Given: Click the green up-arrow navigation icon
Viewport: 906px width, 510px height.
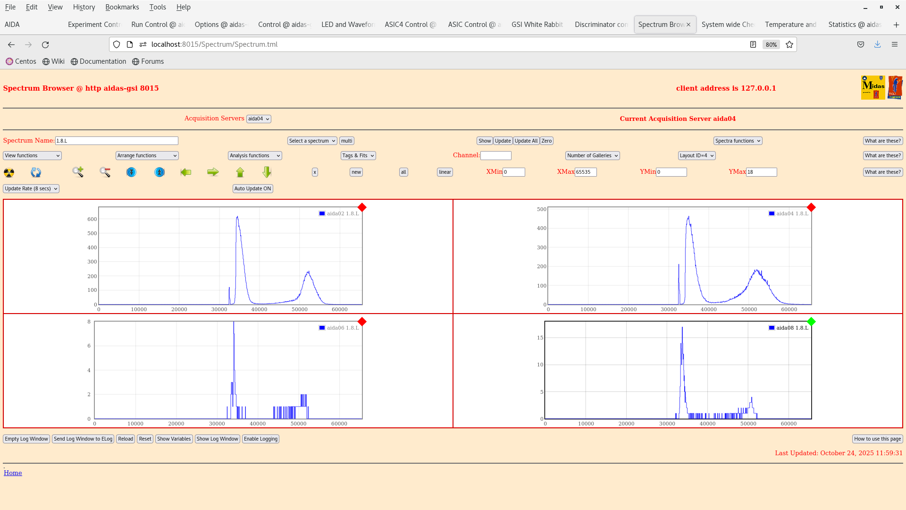Looking at the screenshot, I should (240, 172).
